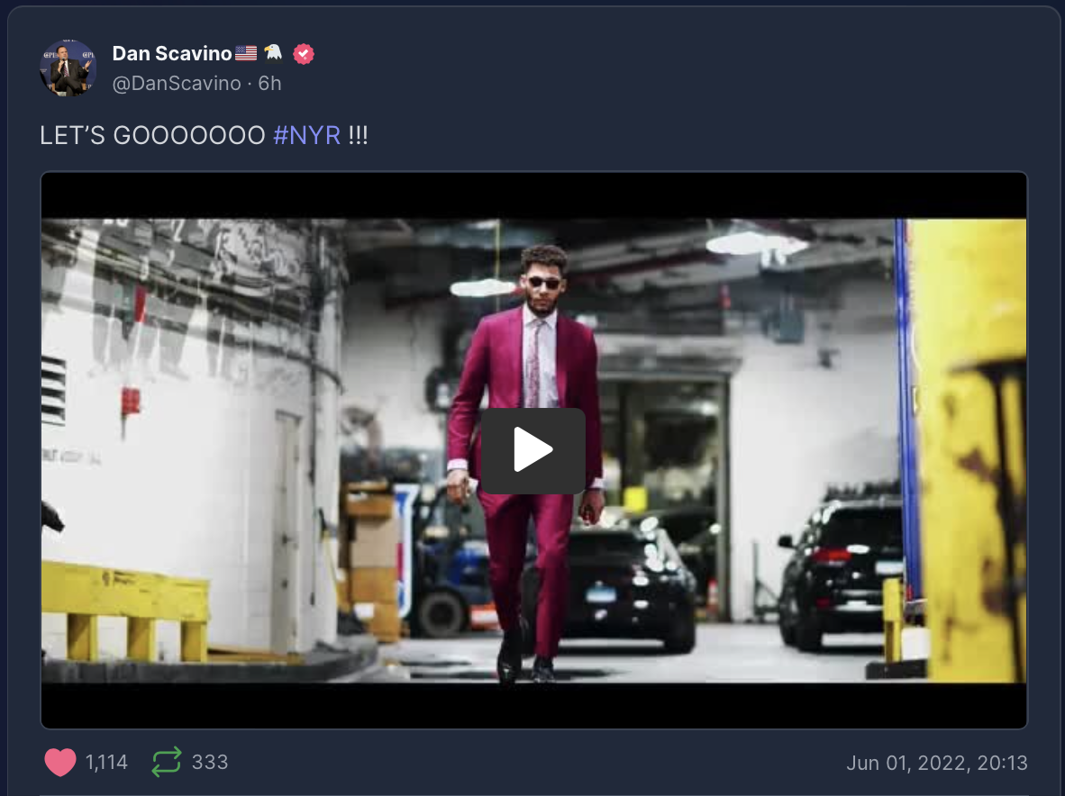Click the black letterbox bar above video
This screenshot has width=1065, height=796.
coord(534,195)
